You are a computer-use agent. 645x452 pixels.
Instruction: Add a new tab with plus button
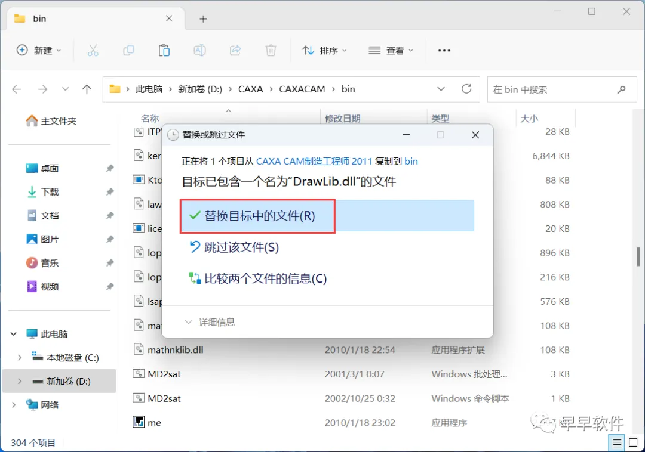click(203, 19)
